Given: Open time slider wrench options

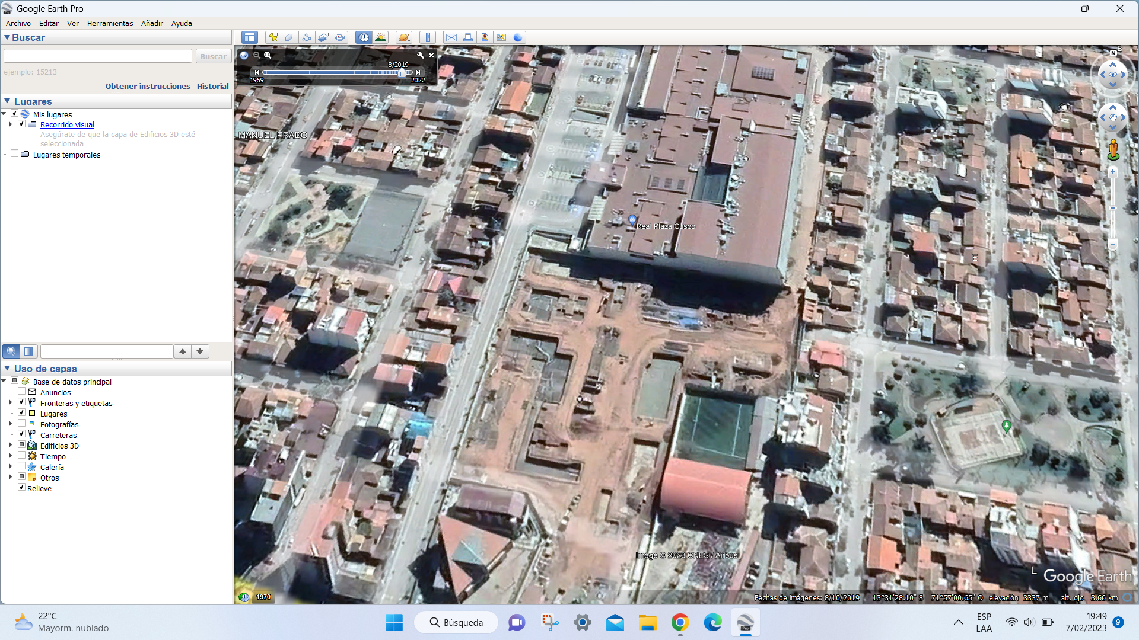Looking at the screenshot, I should point(421,55).
